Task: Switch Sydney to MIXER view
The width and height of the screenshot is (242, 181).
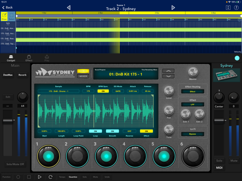Action: pyautogui.click(x=83, y=76)
